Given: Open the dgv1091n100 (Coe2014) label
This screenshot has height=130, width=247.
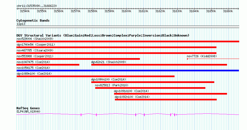Looking at the screenshot, I should tap(131, 91).
